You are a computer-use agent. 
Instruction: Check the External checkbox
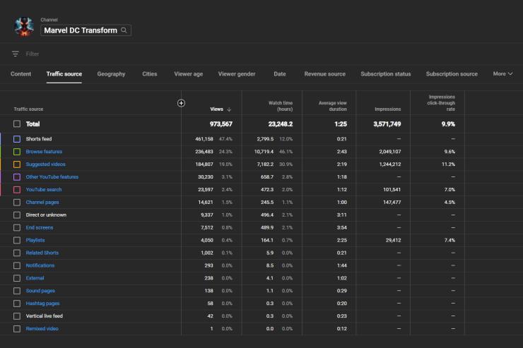[17, 278]
